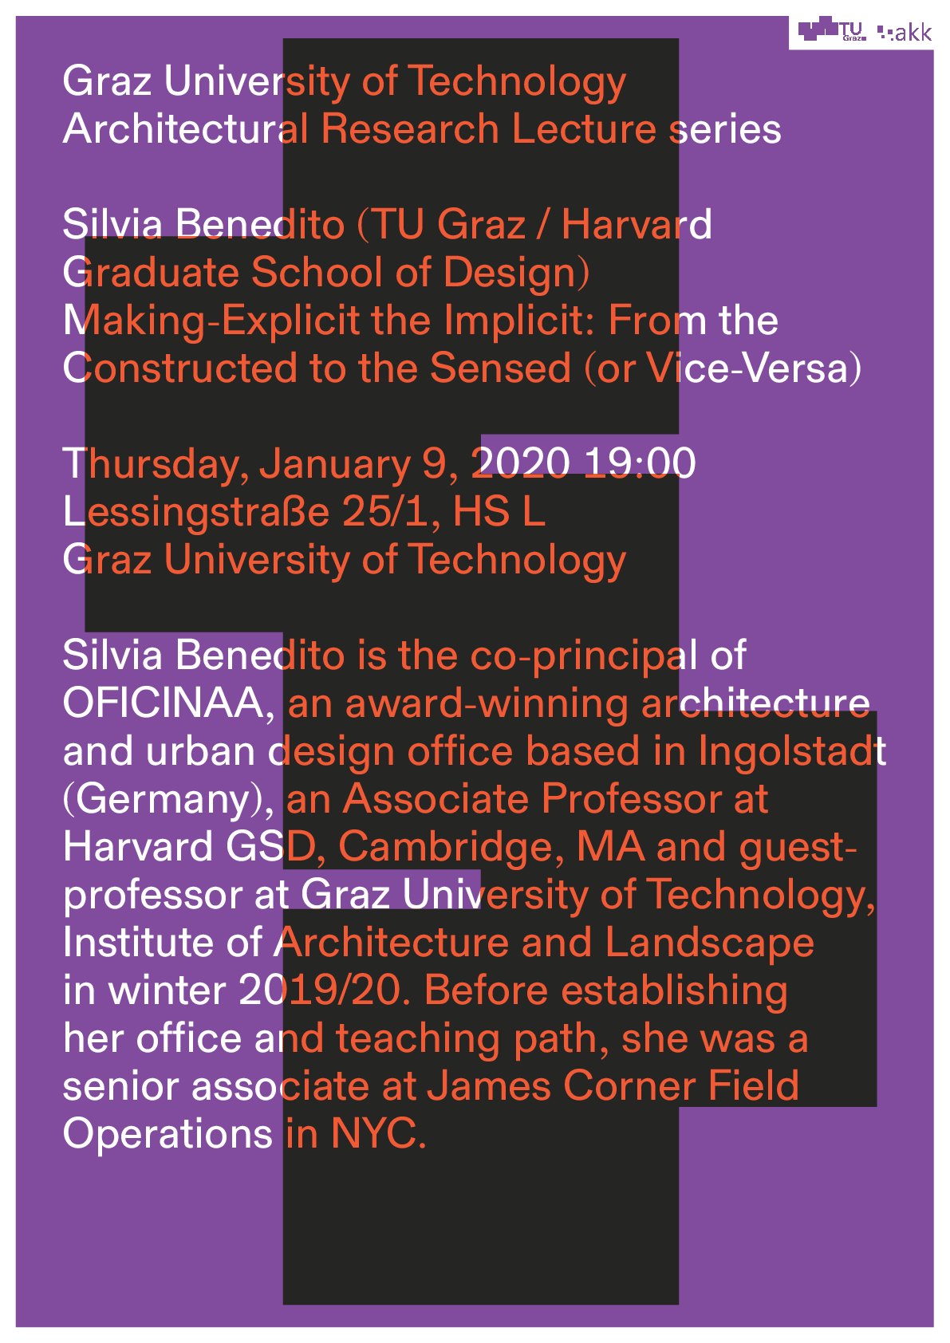Click 'in winter 2019/20. Before establishing' line
950x1343 pixels.
pos(425,991)
